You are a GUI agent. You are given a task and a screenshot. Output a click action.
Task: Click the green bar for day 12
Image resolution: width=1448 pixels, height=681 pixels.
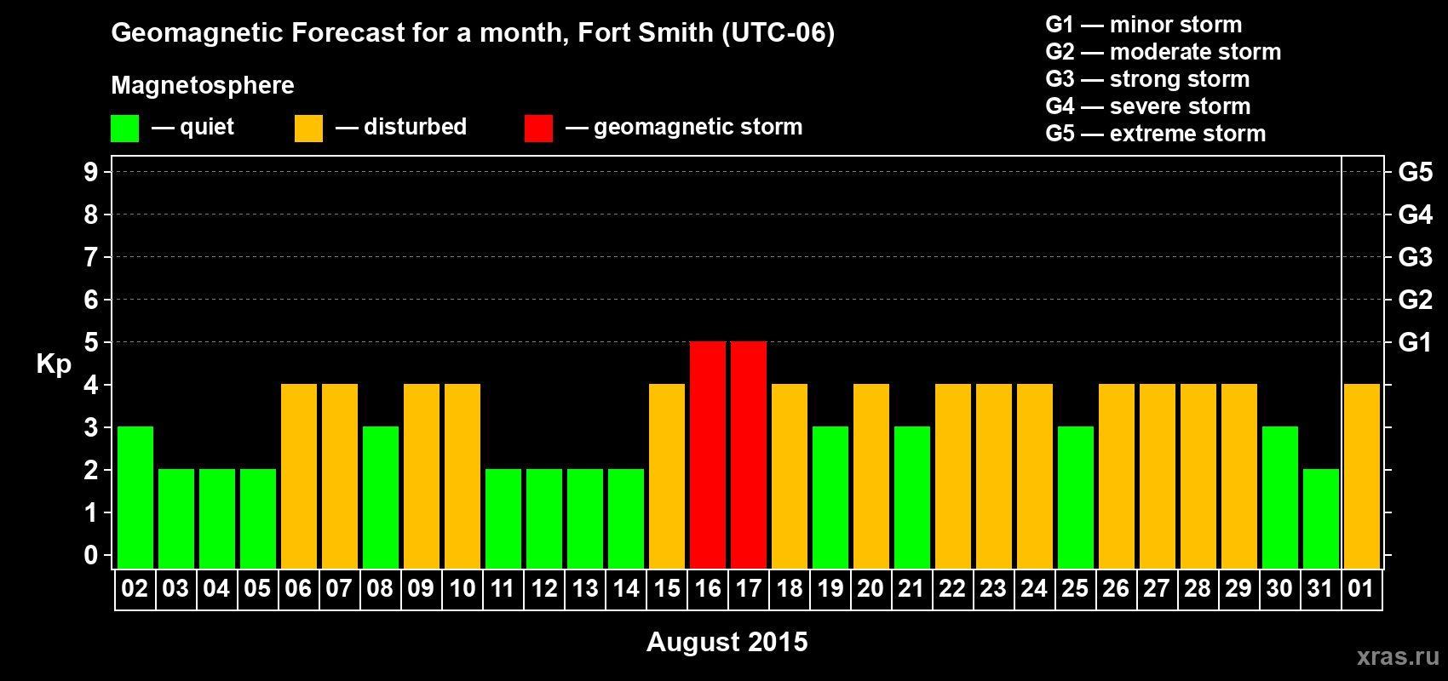(544, 518)
